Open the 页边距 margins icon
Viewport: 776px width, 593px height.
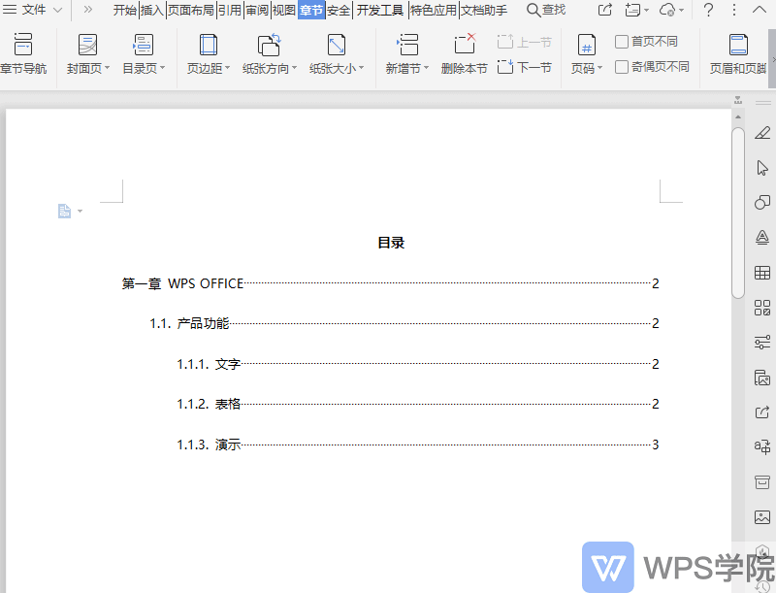(209, 45)
